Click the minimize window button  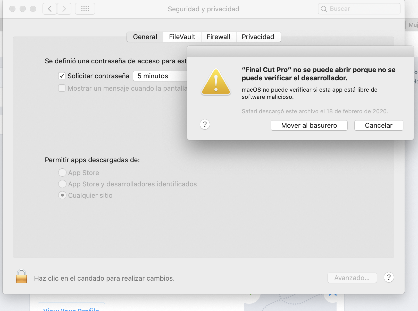tap(23, 9)
